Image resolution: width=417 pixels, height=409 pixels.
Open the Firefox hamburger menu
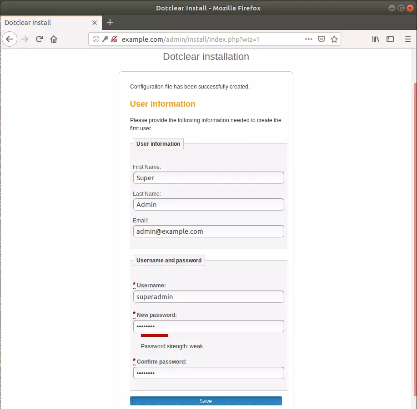[x=408, y=39]
